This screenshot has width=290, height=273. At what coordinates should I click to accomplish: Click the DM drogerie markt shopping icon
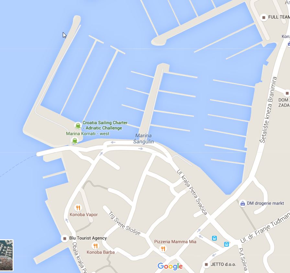(x=242, y=203)
